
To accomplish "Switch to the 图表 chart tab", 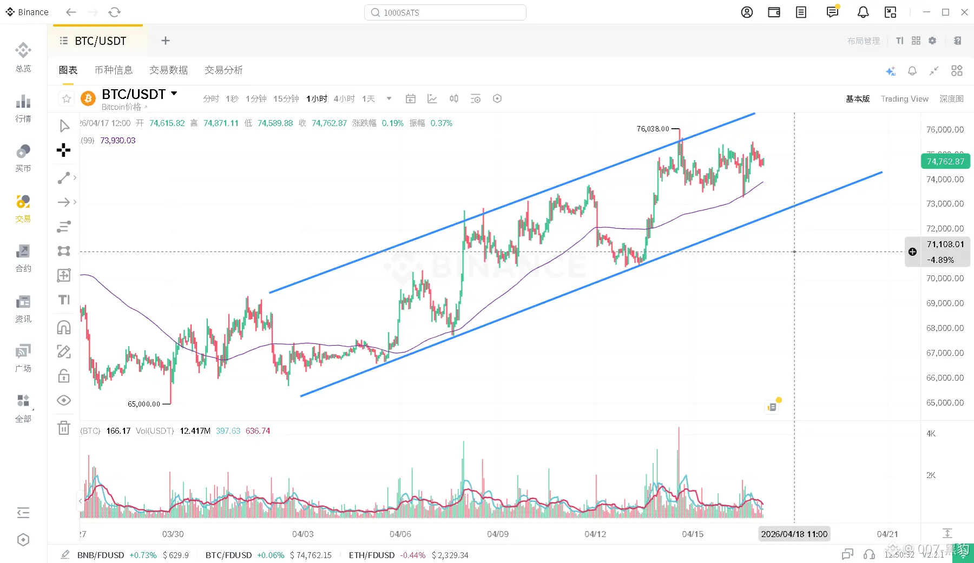I will [x=68, y=70].
